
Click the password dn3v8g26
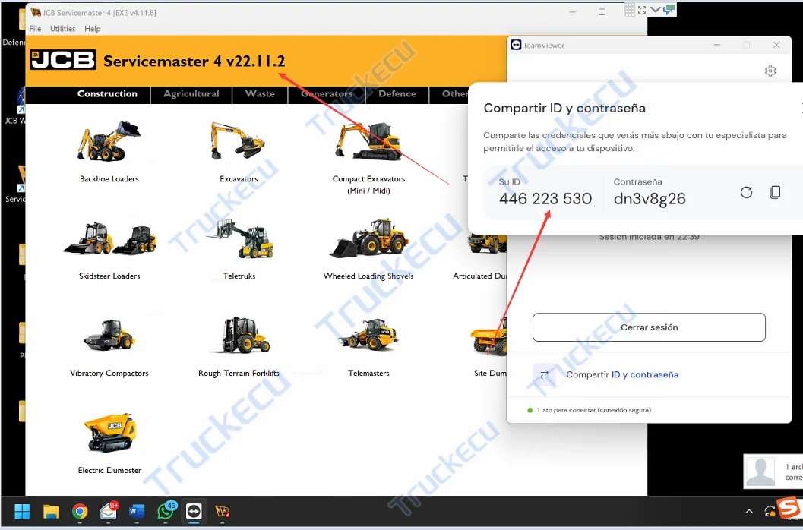click(650, 199)
